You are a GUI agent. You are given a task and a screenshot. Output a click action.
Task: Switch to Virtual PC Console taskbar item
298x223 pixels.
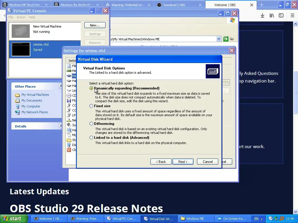[x=123, y=219]
